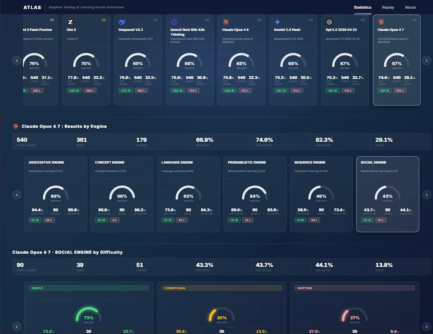433x334 pixels.
Task: Click SOCIAL ENGINE by Difficulty heading
Action: [x=67, y=252]
